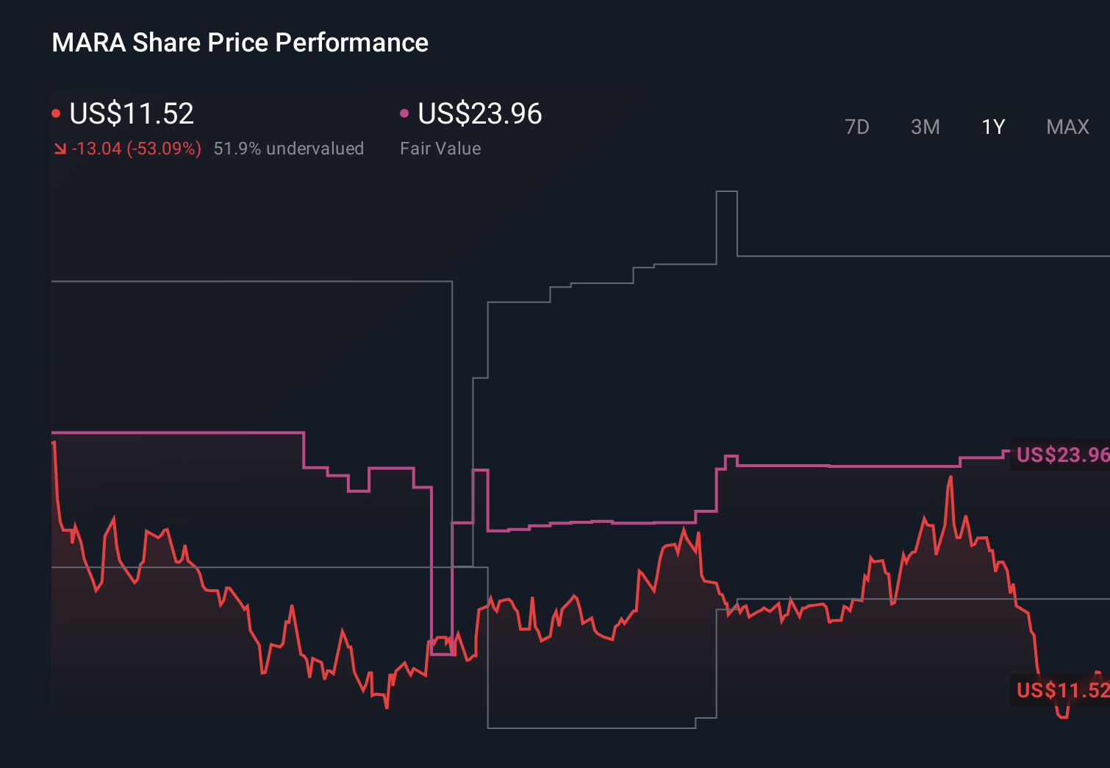Click the red downward trend arrow icon
Image resolution: width=1110 pixels, height=768 pixels.
coord(60,148)
